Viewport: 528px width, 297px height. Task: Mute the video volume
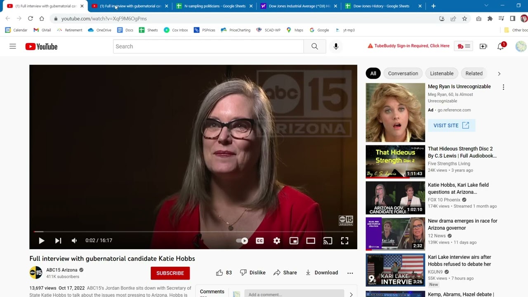pyautogui.click(x=74, y=240)
